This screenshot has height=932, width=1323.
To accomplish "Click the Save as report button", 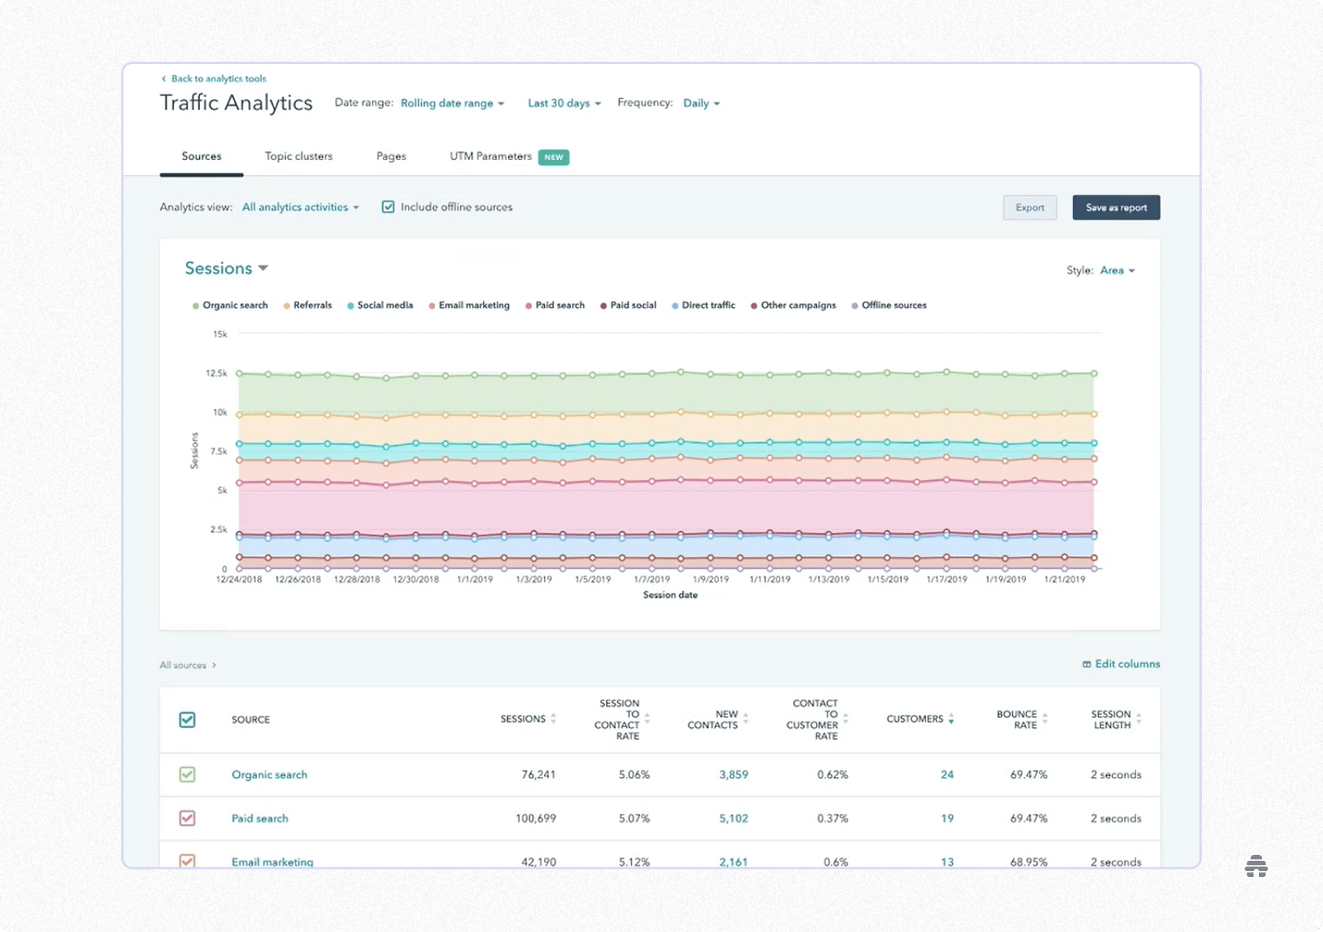I will [x=1116, y=208].
